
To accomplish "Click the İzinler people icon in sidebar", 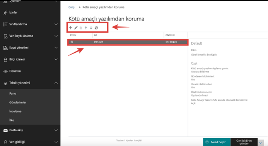I will click(5, 13).
